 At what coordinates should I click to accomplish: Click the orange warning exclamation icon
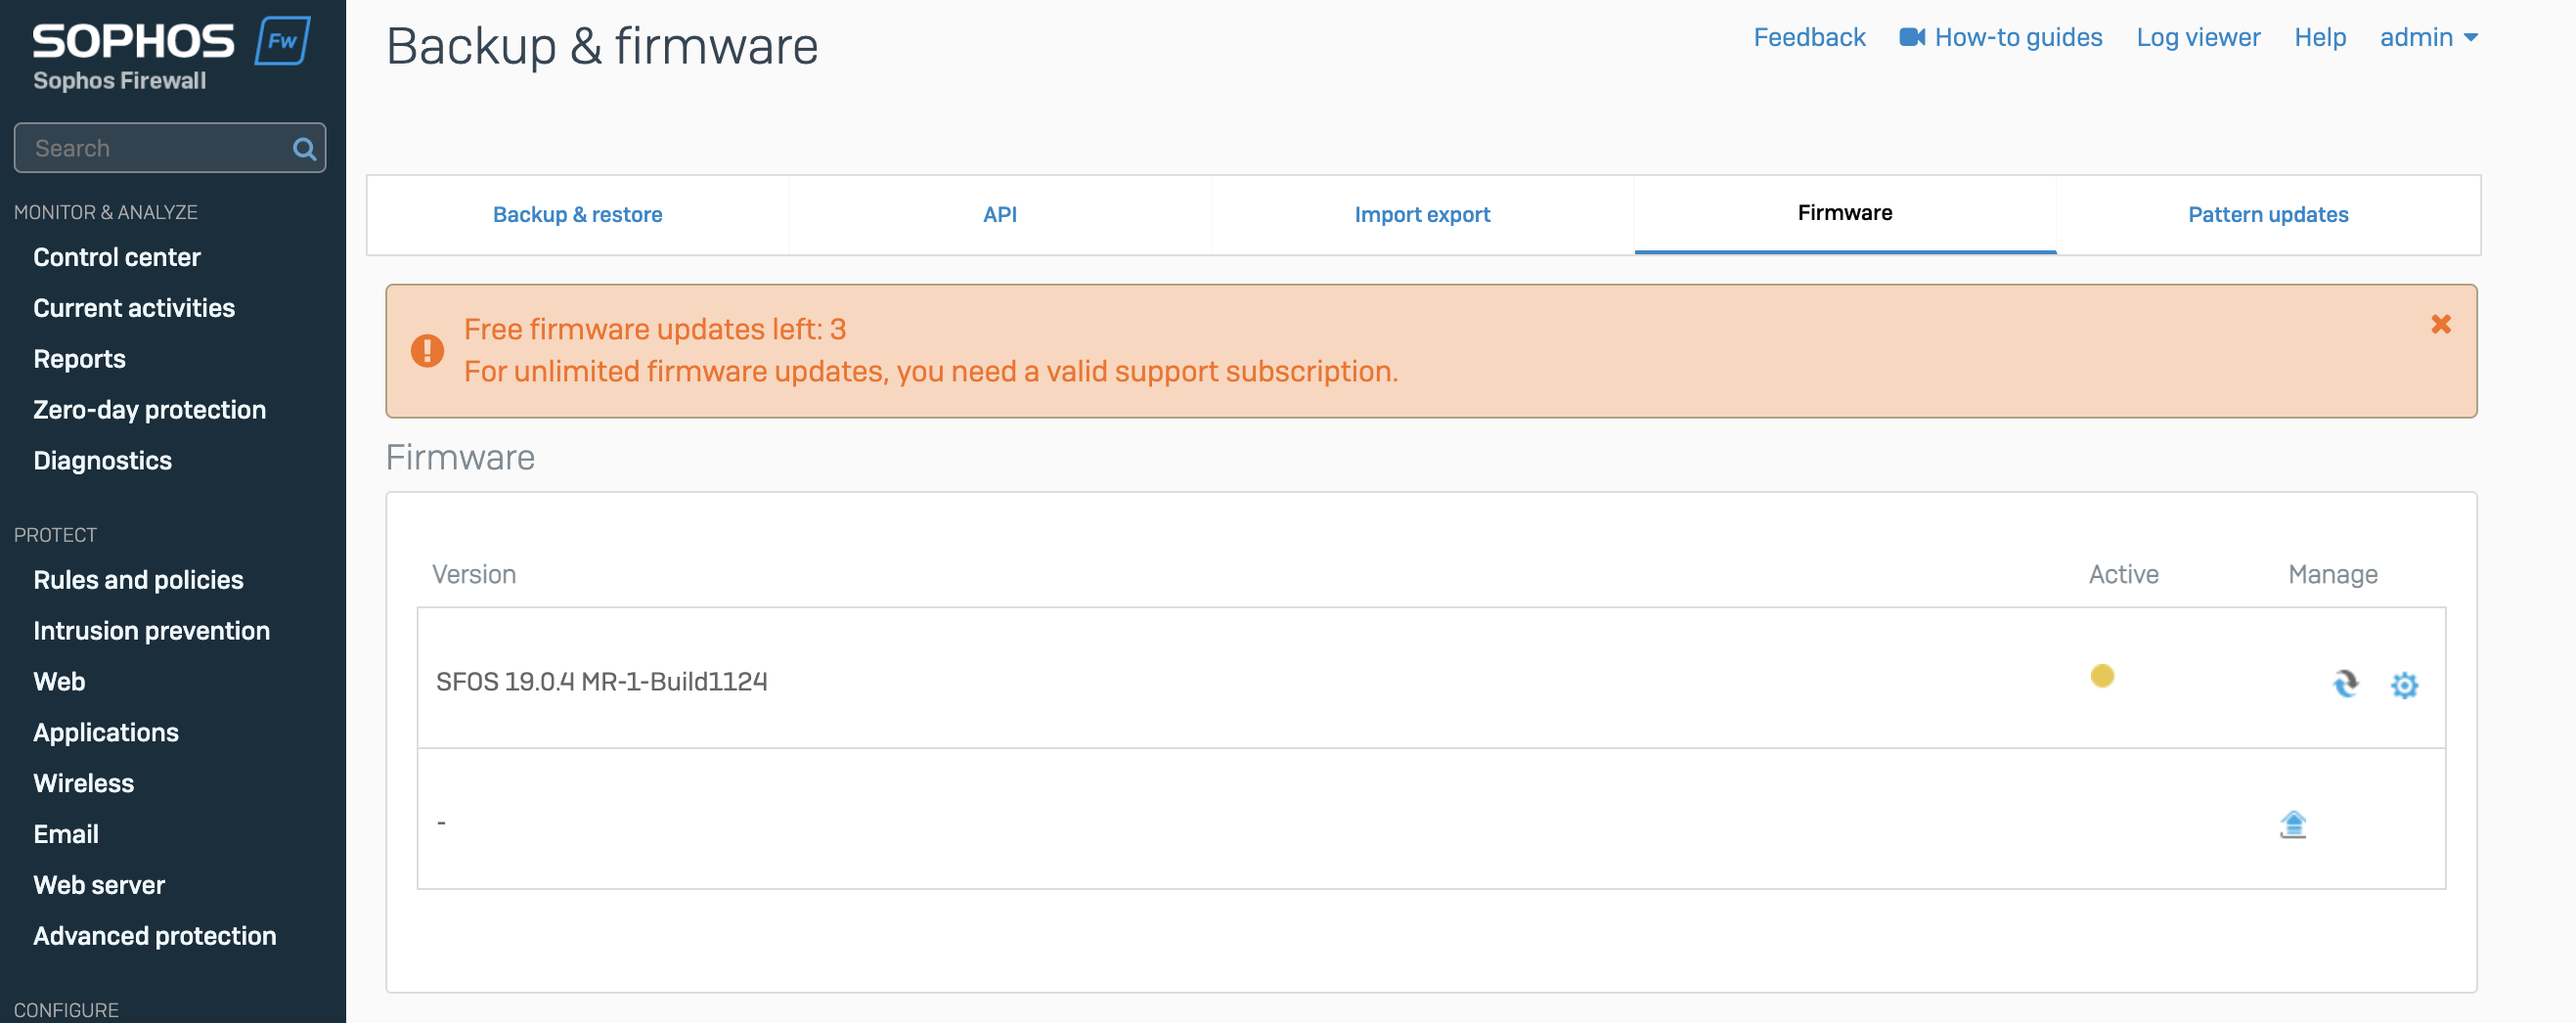click(427, 351)
